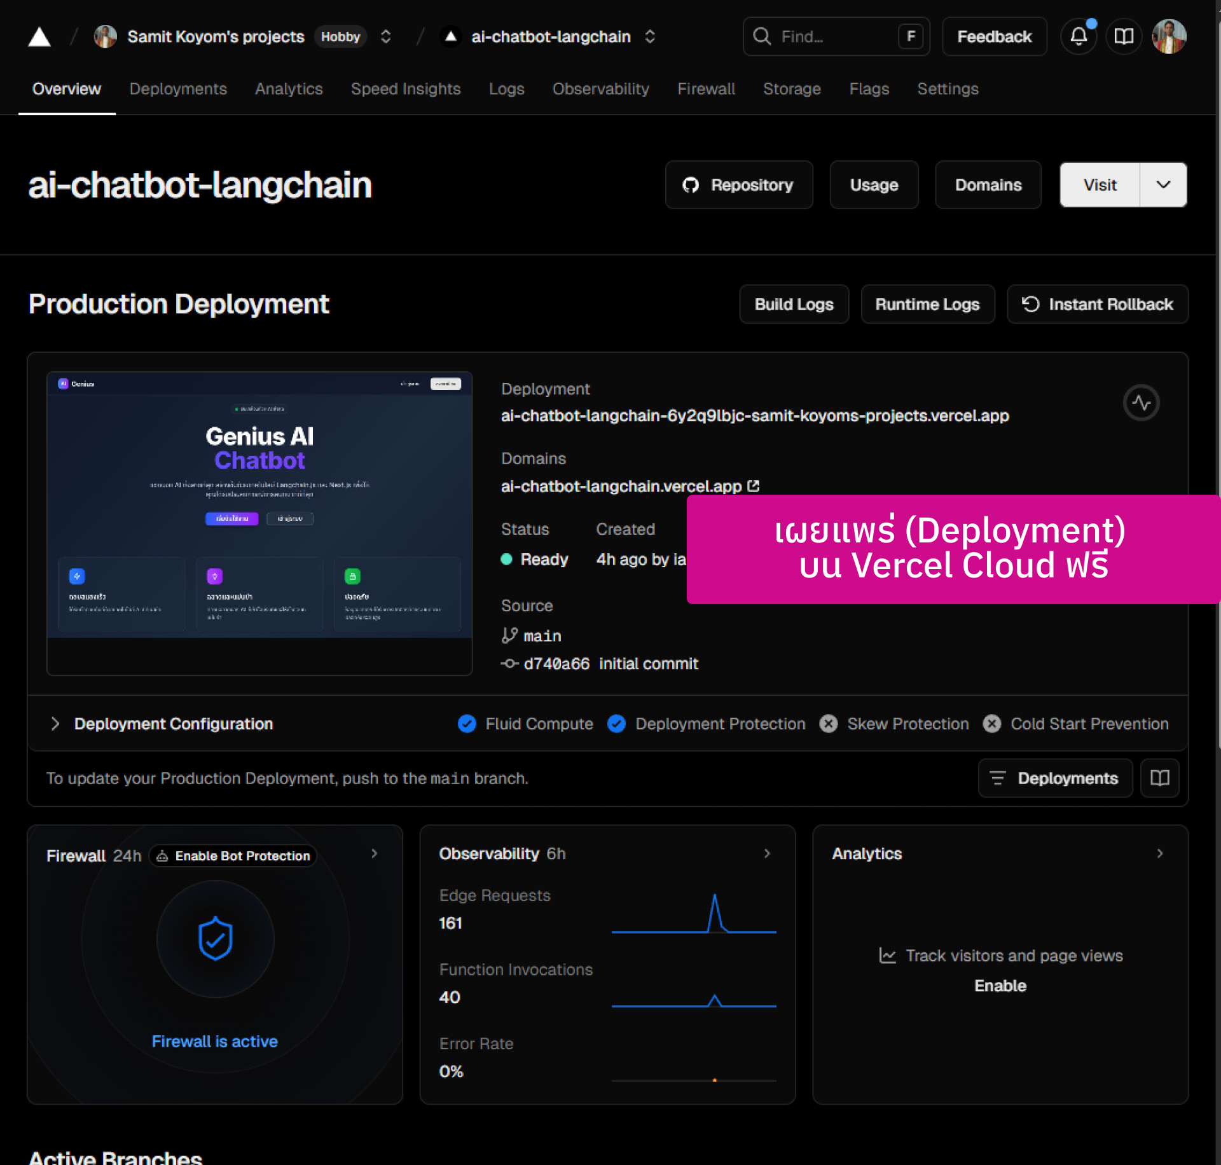Open external link icon beside domain

point(754,486)
